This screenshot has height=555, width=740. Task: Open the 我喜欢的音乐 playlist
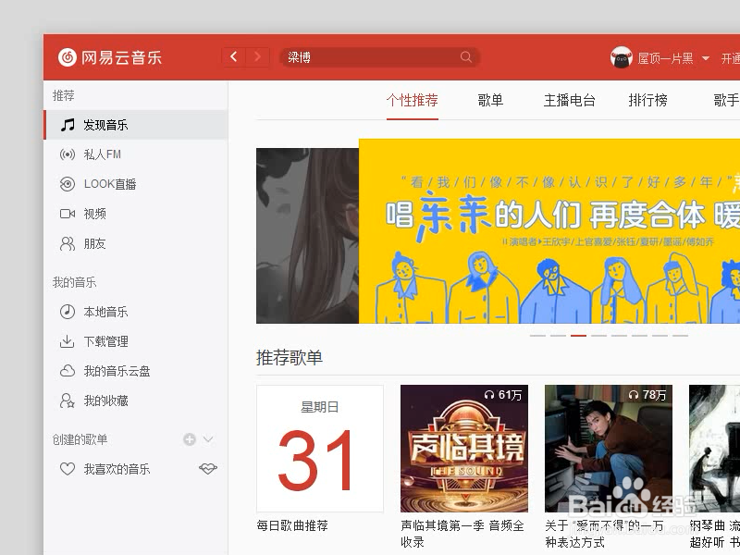click(x=117, y=469)
